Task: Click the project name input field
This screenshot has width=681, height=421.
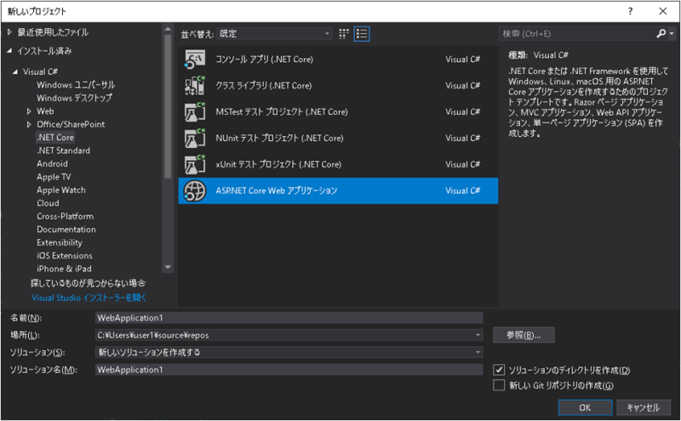Action: tap(289, 318)
